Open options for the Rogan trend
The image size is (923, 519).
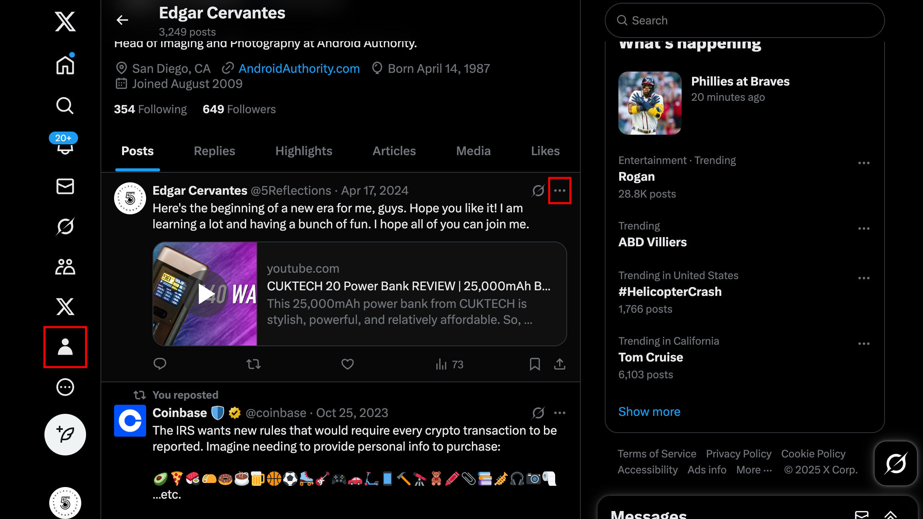click(864, 163)
